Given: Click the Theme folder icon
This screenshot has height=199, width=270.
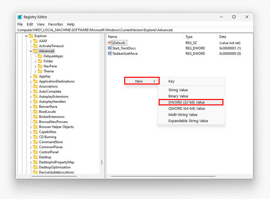Looking at the screenshot, I should click(40, 71).
